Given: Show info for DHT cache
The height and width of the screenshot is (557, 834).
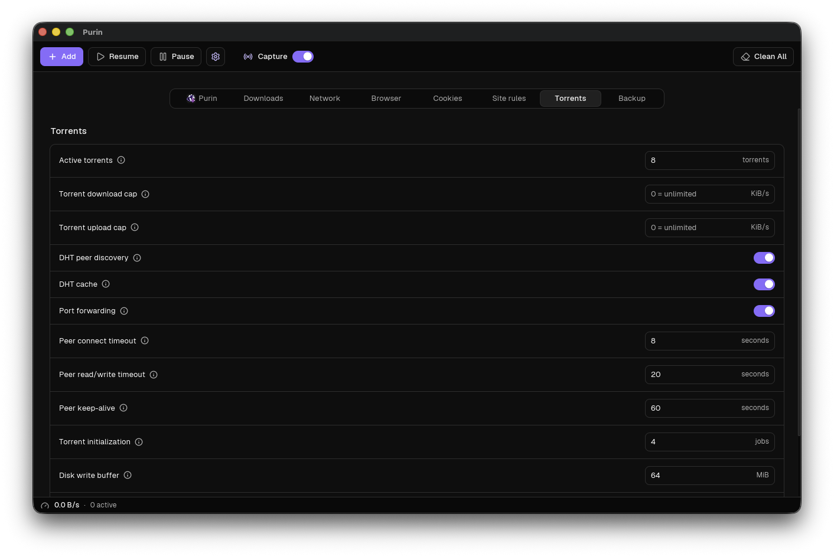Looking at the screenshot, I should tap(106, 284).
